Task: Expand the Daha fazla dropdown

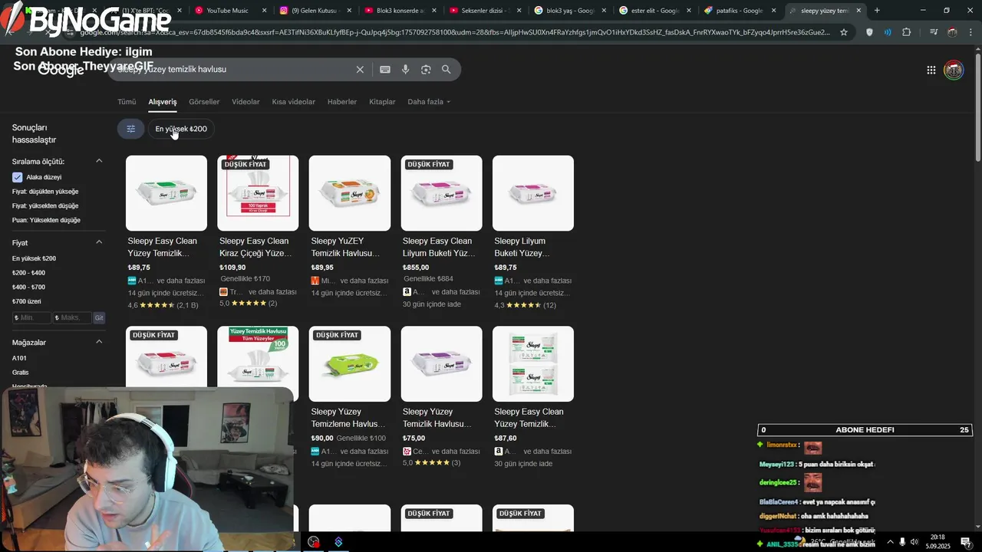Action: point(429,102)
